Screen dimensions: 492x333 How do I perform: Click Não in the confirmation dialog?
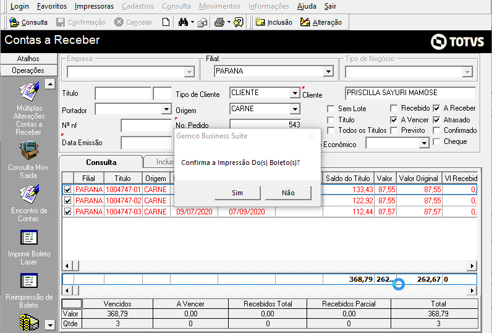click(289, 193)
